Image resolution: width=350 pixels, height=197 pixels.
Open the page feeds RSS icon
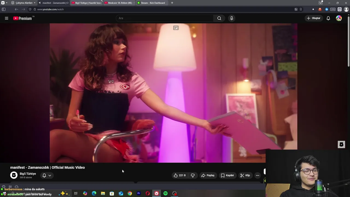[x=296, y=9]
